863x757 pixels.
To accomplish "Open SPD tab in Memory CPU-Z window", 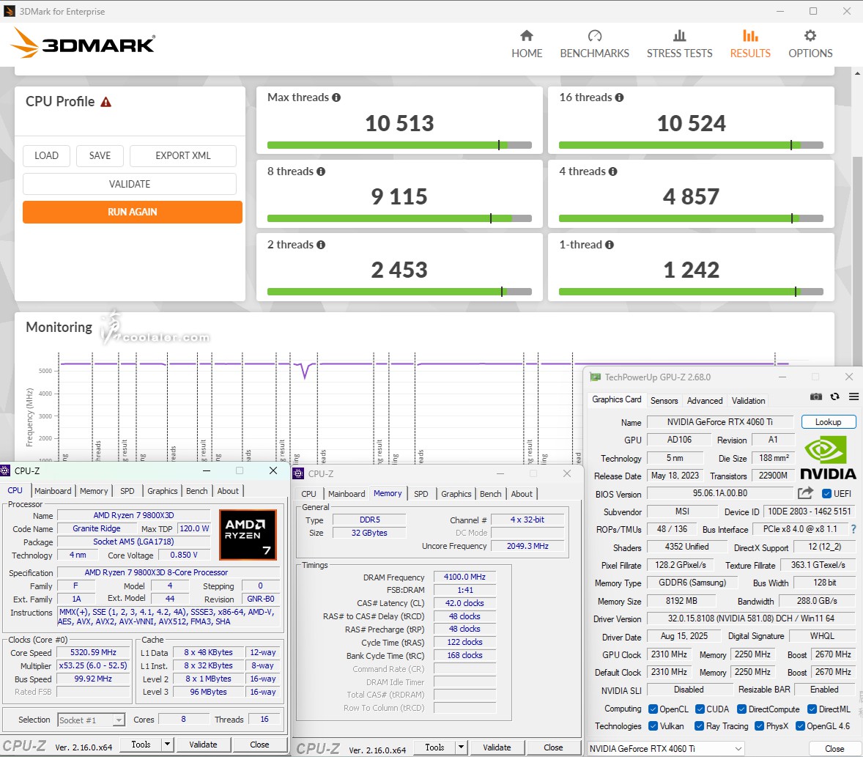I will (421, 494).
